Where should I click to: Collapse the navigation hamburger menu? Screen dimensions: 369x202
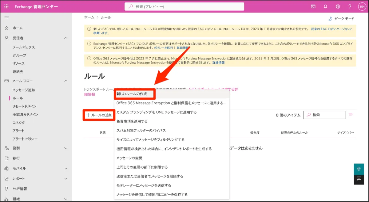(x=6, y=18)
